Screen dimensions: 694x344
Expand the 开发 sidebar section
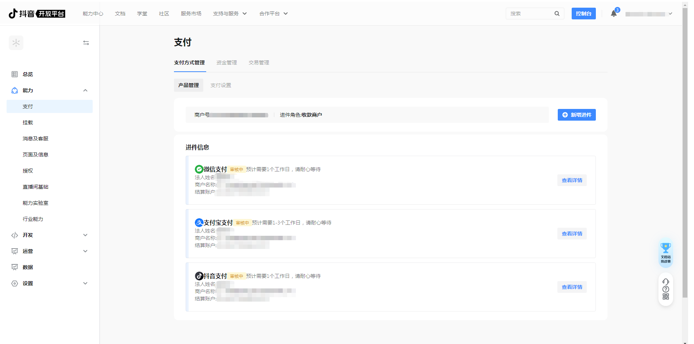coord(85,235)
